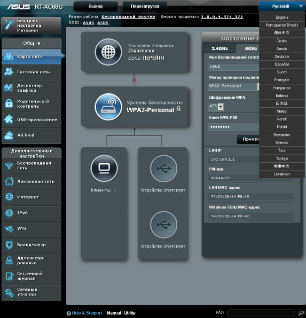Open the Utility link

pos(130,313)
